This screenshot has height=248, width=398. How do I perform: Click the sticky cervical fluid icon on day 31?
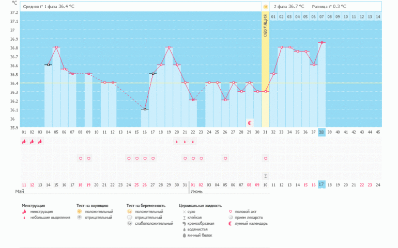(x=265, y=176)
